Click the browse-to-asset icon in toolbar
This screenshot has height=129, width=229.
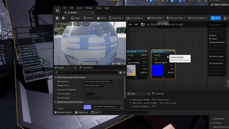pyautogui.click(x=64, y=18)
